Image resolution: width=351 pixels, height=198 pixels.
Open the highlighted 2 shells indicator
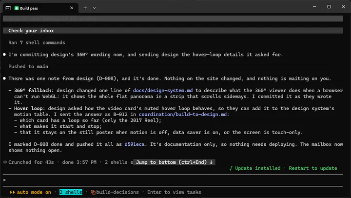(71, 192)
